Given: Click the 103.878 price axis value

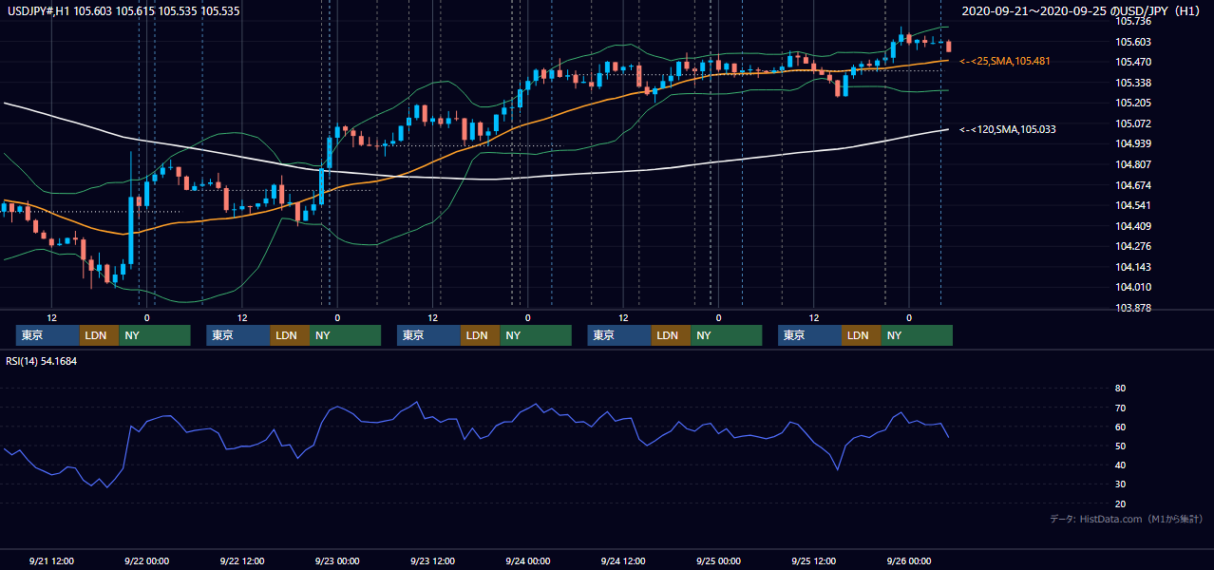Looking at the screenshot, I should (x=1133, y=308).
